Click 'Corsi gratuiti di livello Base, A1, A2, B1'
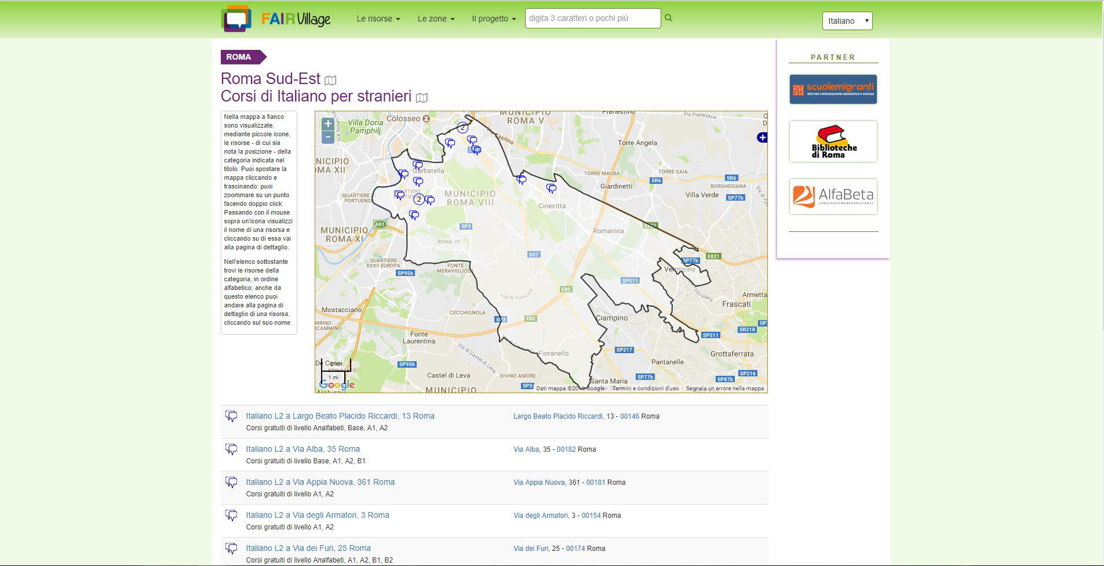 [x=306, y=461]
